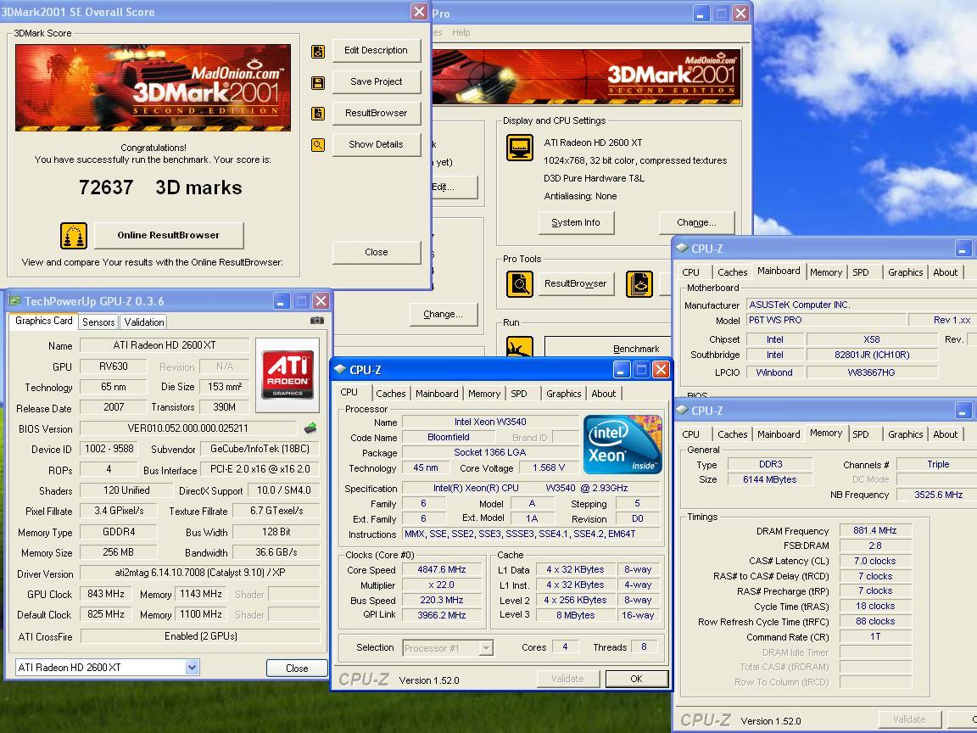977x733 pixels.
Task: Click the Southbridge value 82801JR (ICH10R)
Action: pos(872,355)
